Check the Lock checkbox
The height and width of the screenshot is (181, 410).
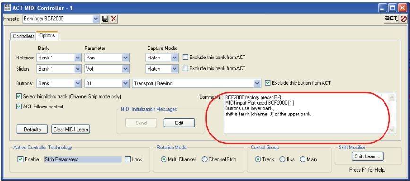click(x=128, y=159)
